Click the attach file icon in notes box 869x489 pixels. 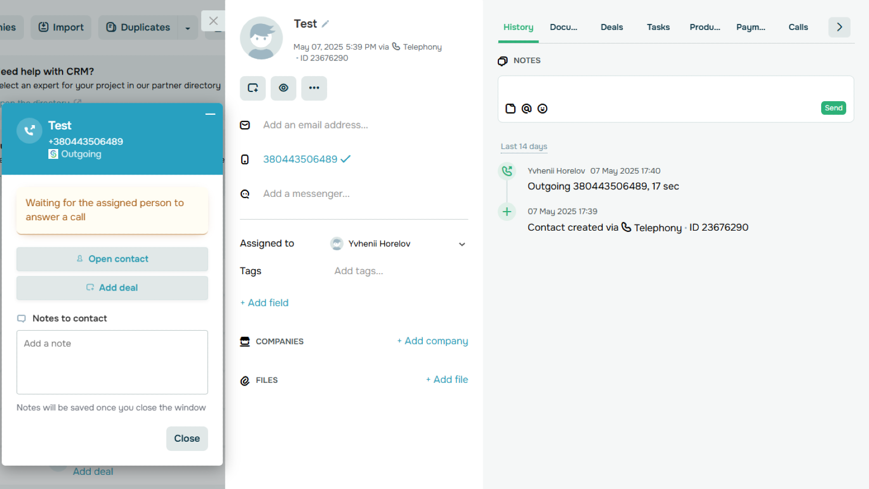tap(510, 109)
